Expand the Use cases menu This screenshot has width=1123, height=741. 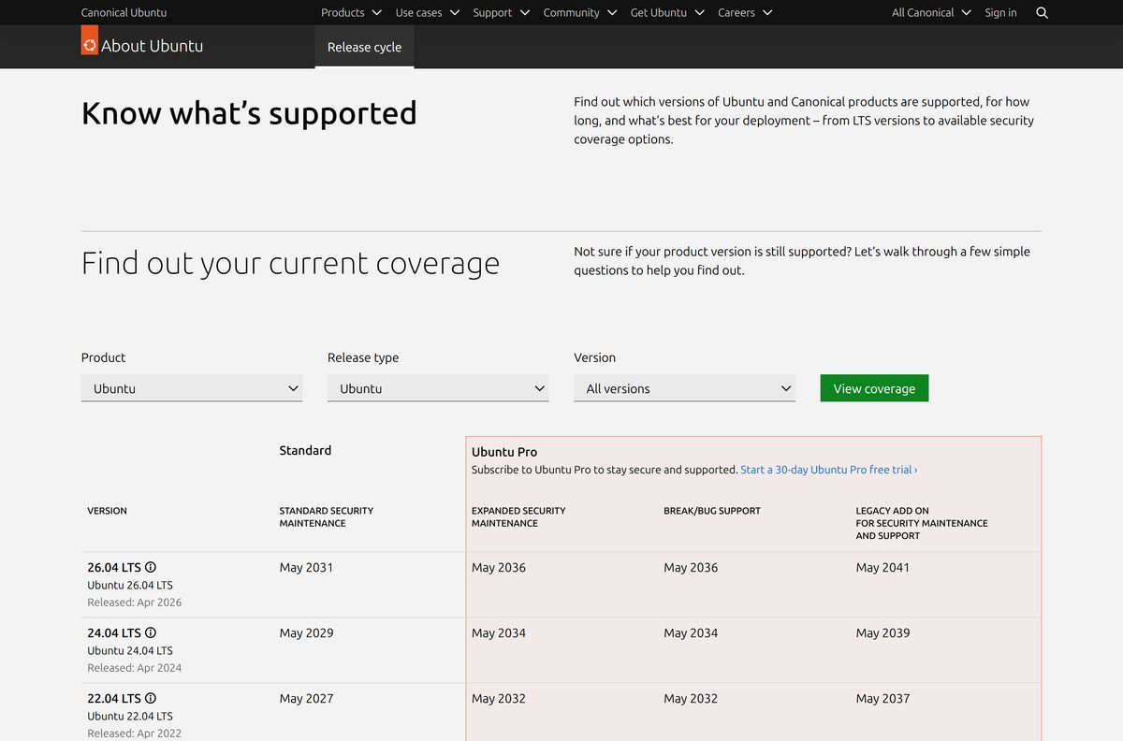428,12
